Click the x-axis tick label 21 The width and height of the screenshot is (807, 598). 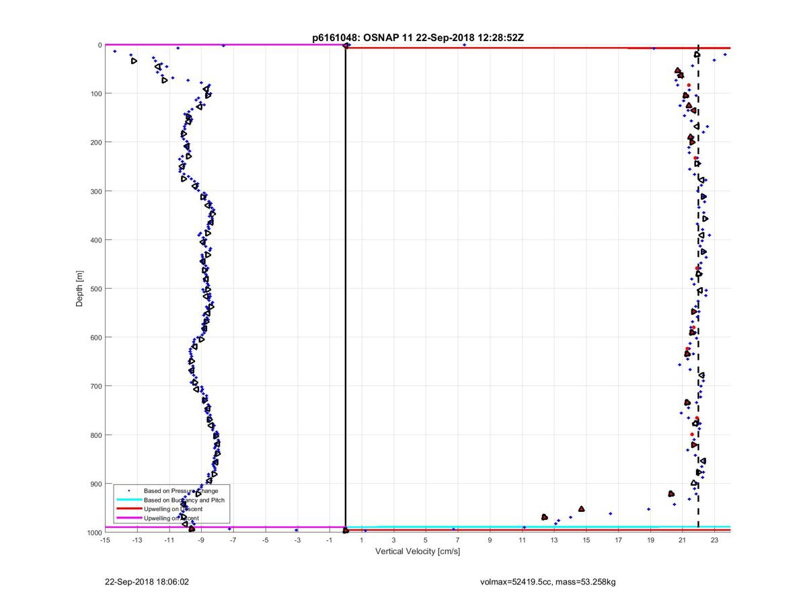point(683,540)
